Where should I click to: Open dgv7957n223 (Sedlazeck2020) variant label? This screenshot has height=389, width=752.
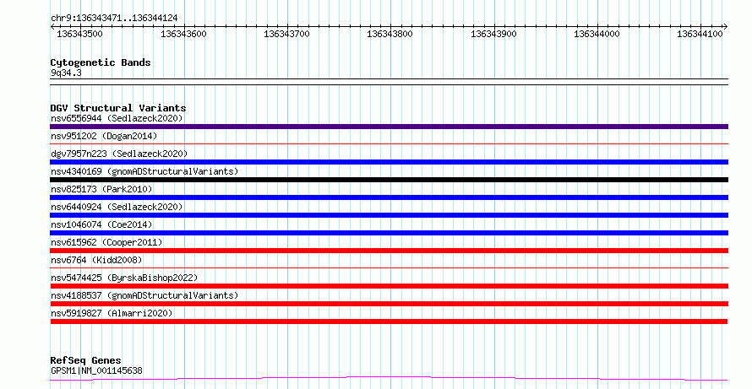pyautogui.click(x=119, y=154)
